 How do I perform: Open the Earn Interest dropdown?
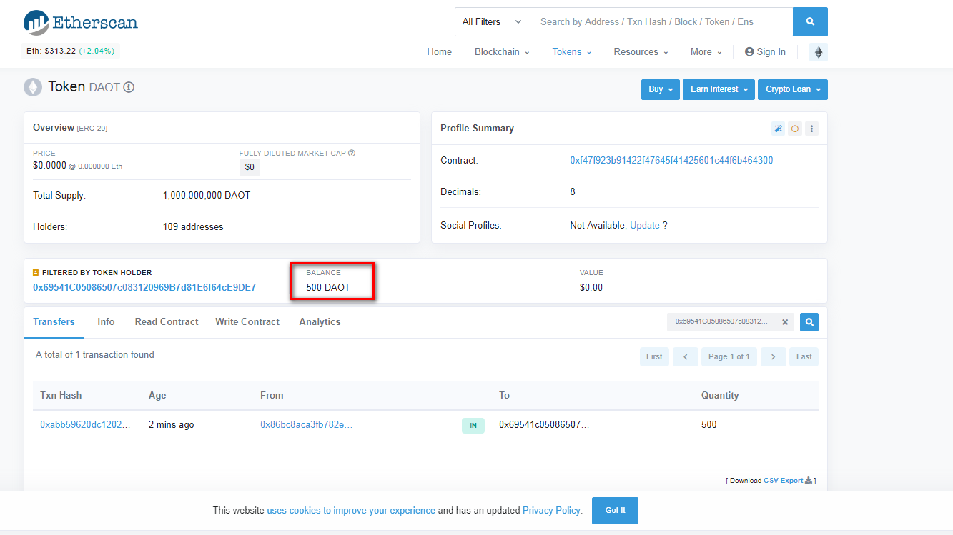coord(719,89)
